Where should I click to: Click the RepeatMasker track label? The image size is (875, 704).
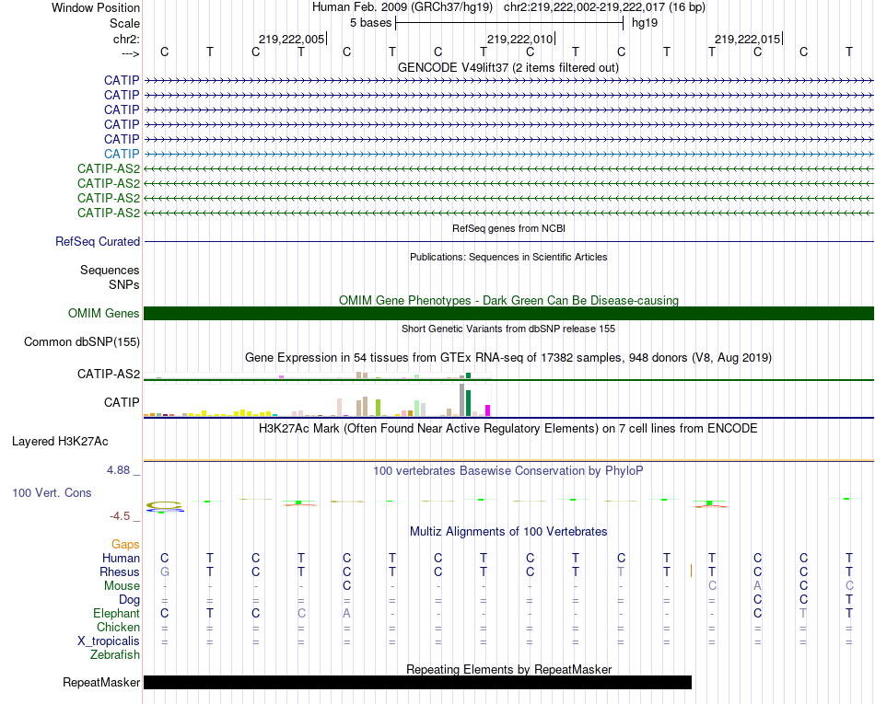(x=101, y=682)
